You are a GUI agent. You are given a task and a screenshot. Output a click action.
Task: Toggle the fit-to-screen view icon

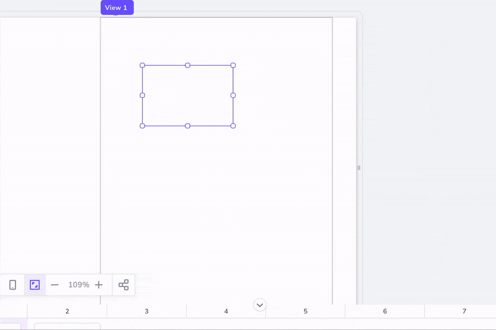(35, 285)
